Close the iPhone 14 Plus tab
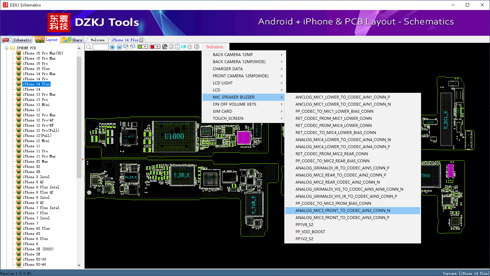490x276 pixels. click(141, 40)
